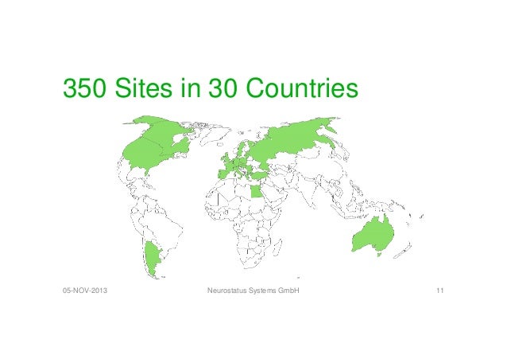Click the slide number "11"
Viewport: 507px width, 359px height.
tap(439, 291)
